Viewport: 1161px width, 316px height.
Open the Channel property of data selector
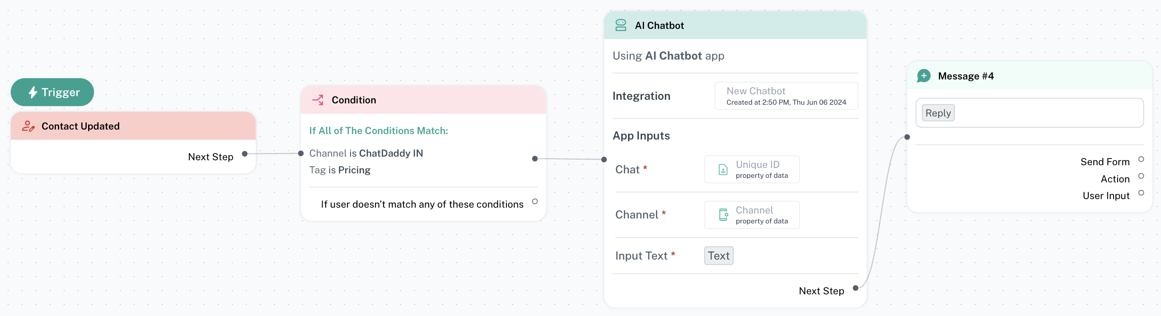(752, 215)
